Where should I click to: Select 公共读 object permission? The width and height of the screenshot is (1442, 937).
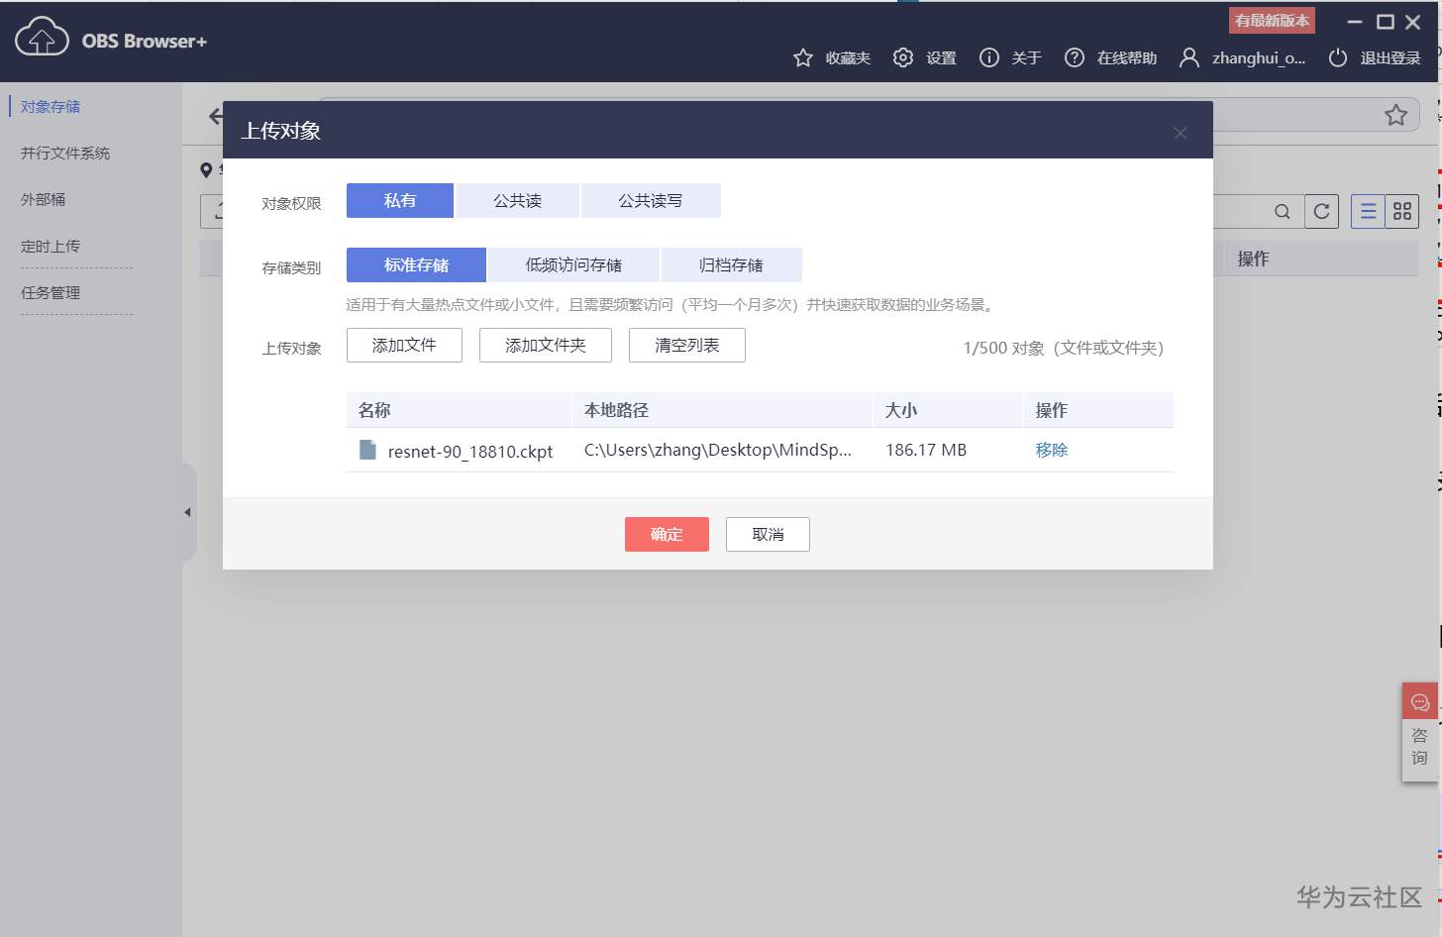click(x=517, y=200)
